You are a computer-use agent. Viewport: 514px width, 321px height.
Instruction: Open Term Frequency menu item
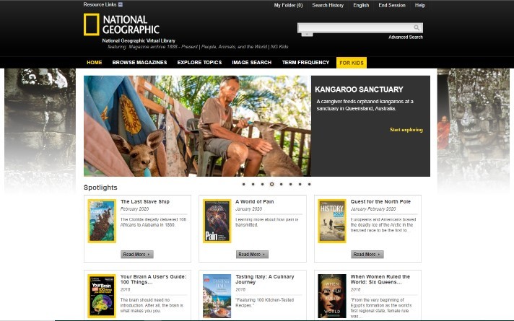(x=305, y=63)
